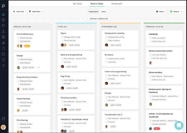Open the calendar icon in the sidebar
Viewport: 187px width, 133px height.
pyautogui.click(x=3, y=54)
